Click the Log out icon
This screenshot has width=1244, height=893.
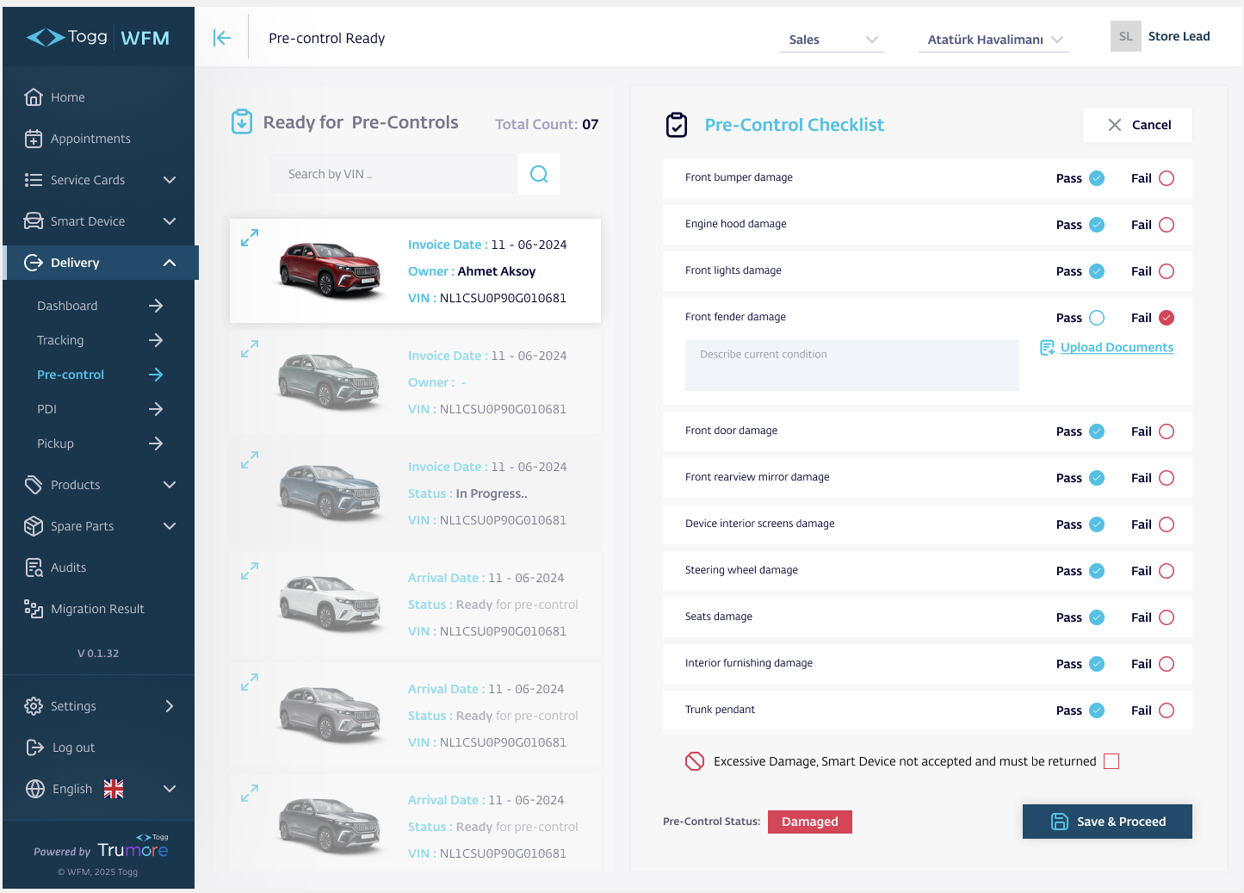(34, 747)
